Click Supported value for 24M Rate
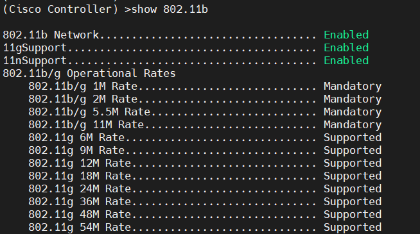This screenshot has height=234, width=420. point(353,189)
